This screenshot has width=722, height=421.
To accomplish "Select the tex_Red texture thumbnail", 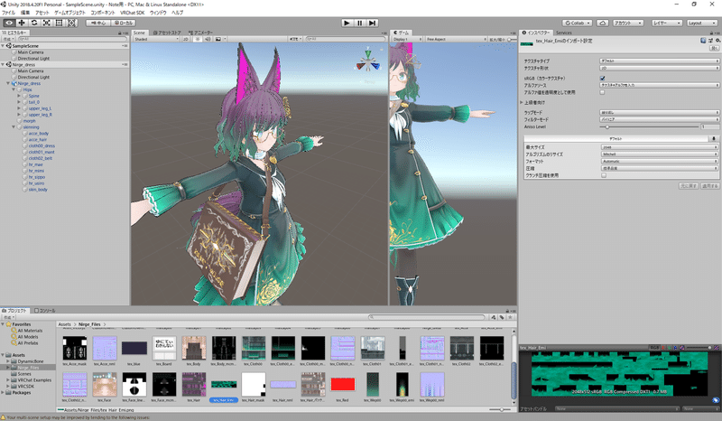I will point(343,387).
